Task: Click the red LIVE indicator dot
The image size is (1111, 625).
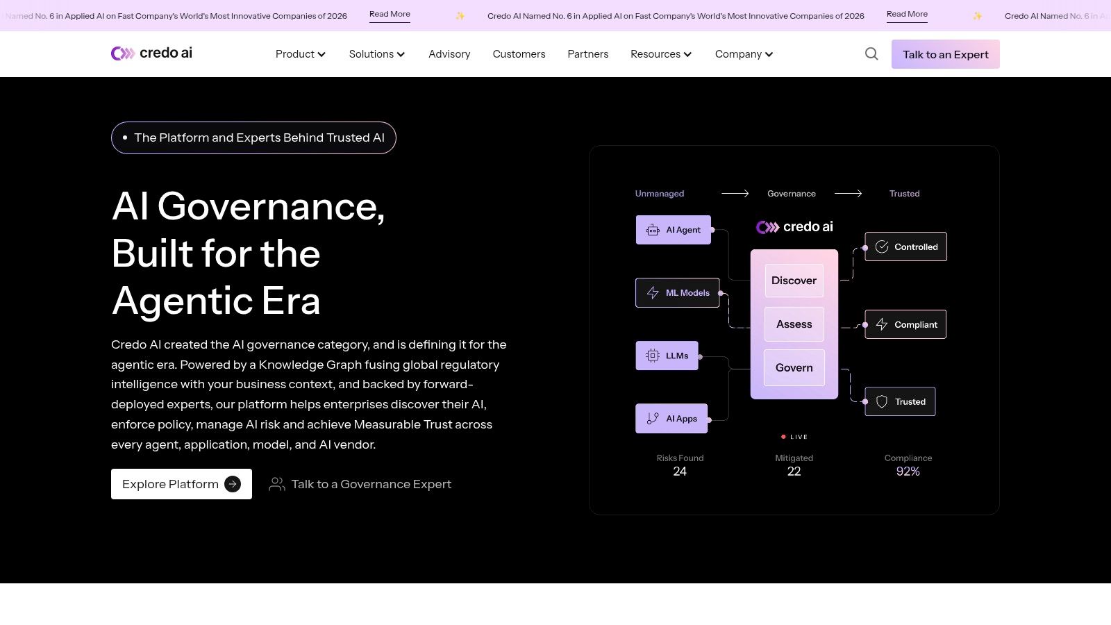Action: 783,437
